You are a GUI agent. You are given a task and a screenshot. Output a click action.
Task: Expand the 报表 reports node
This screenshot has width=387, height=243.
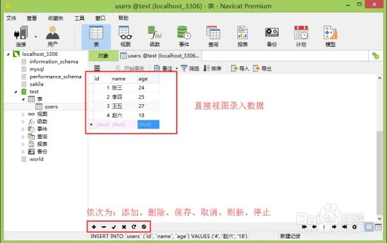[x=23, y=145]
